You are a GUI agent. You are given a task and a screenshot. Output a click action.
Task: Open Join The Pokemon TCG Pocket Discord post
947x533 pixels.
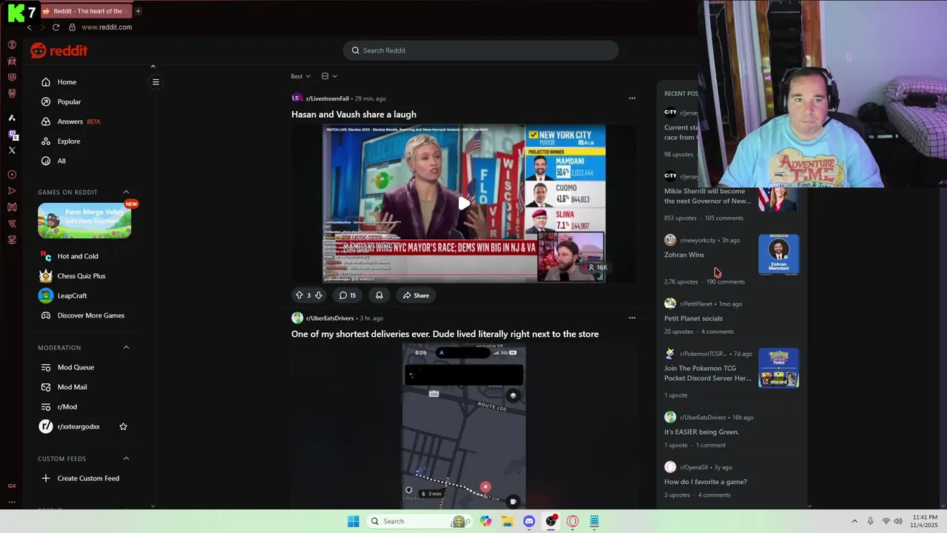coord(707,373)
